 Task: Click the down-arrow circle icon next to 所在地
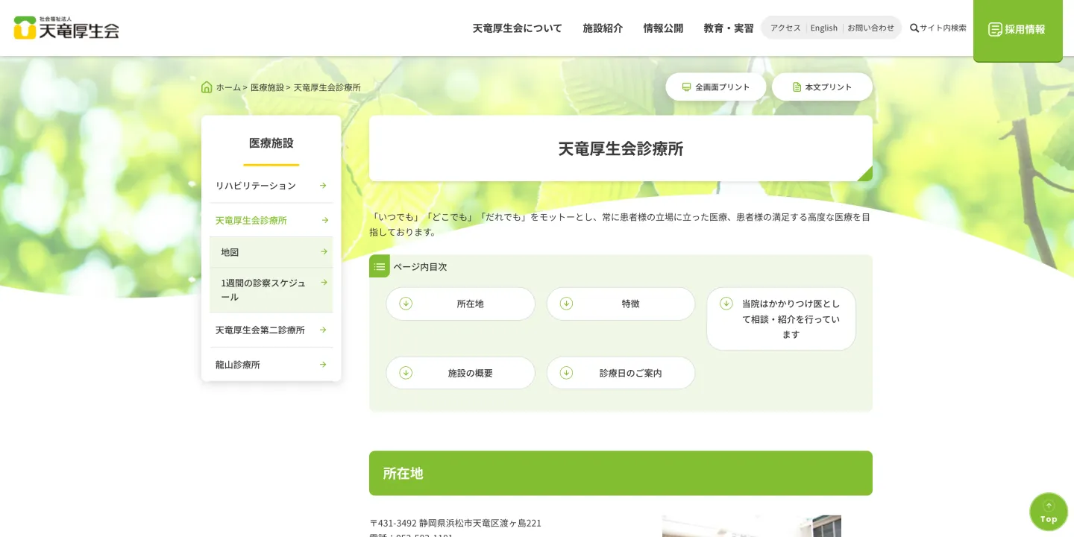(x=406, y=304)
